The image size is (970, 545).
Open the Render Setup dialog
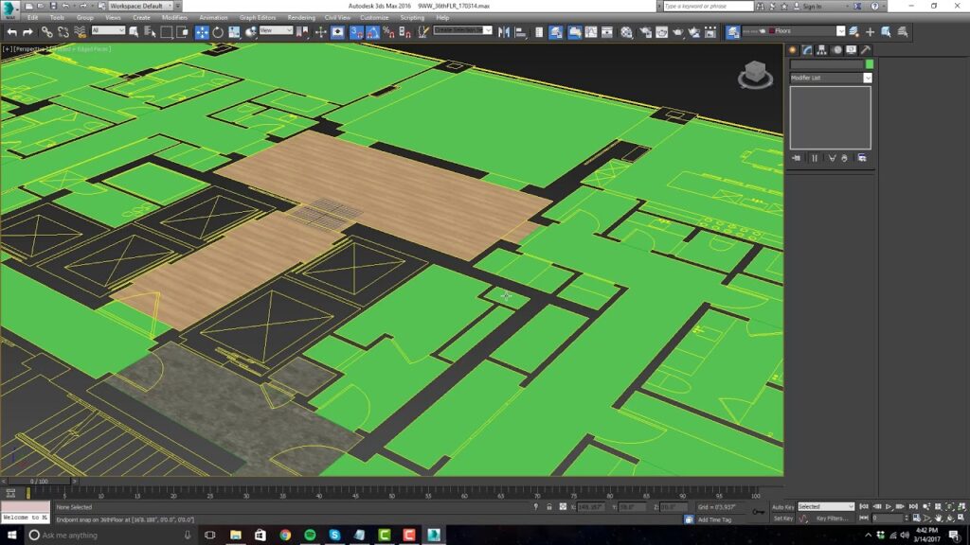(644, 31)
